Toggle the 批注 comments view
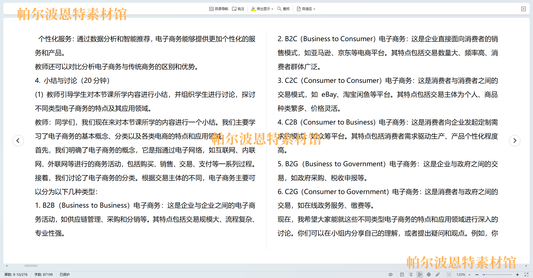Screen dimensions: 533x278 coord(238,9)
